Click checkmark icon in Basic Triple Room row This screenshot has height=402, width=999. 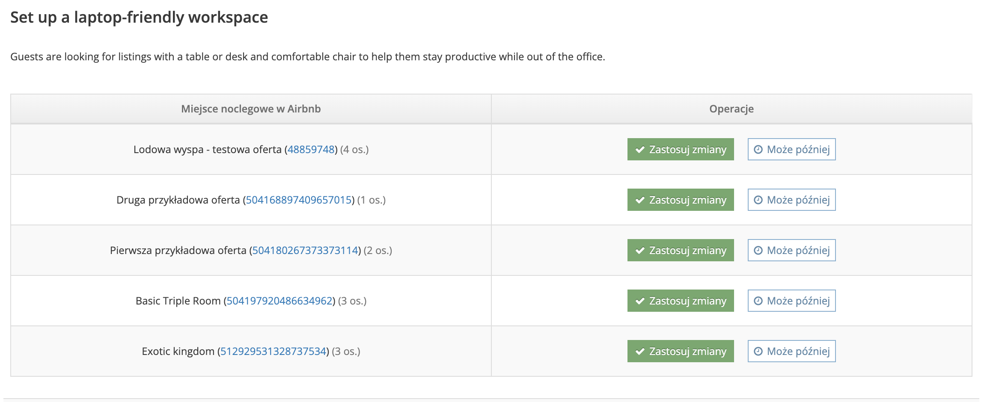point(640,301)
